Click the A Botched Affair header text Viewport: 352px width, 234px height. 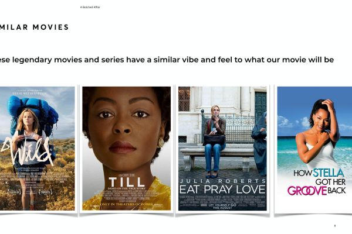pos(90,7)
